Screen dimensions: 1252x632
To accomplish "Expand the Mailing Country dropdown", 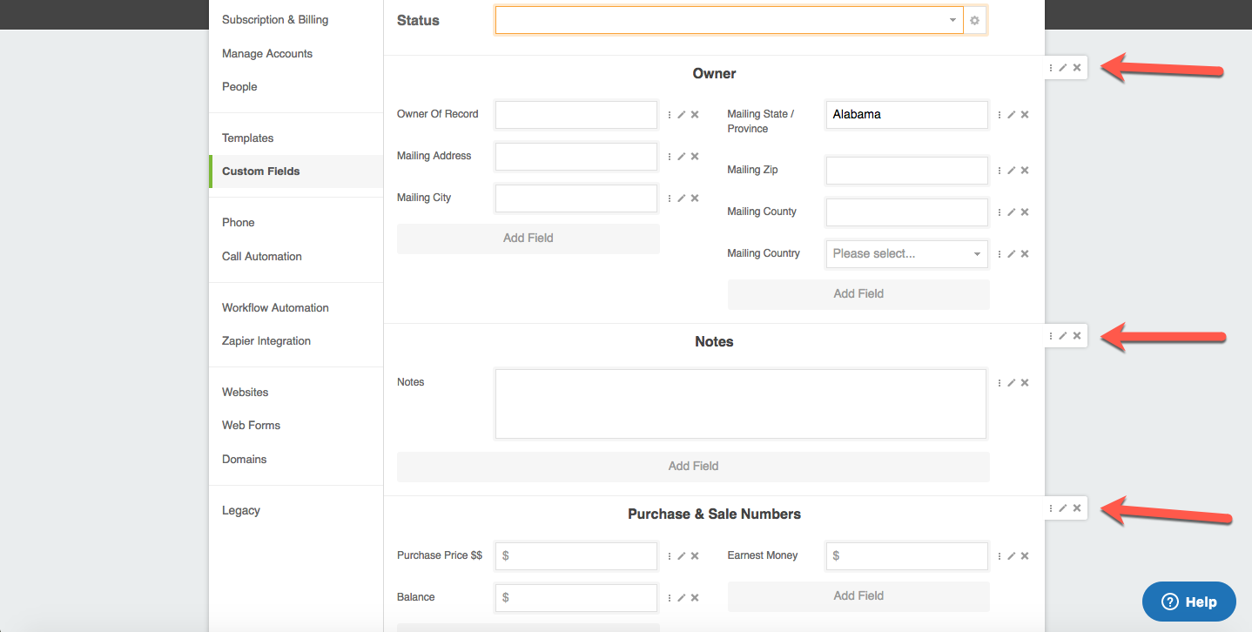I will coord(905,254).
